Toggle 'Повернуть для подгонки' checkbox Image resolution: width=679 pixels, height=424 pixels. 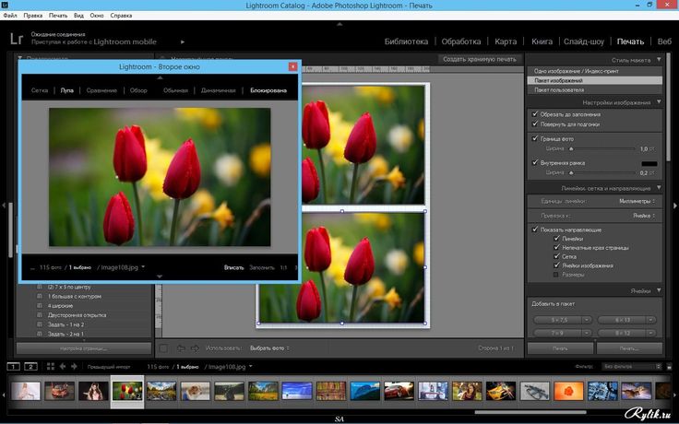tap(535, 124)
